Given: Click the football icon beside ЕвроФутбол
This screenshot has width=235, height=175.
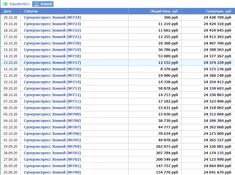Looking at the screenshot, I should pos(5,4).
